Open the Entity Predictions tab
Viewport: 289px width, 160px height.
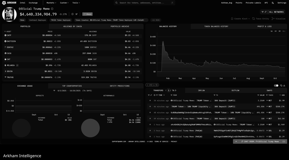(120, 86)
